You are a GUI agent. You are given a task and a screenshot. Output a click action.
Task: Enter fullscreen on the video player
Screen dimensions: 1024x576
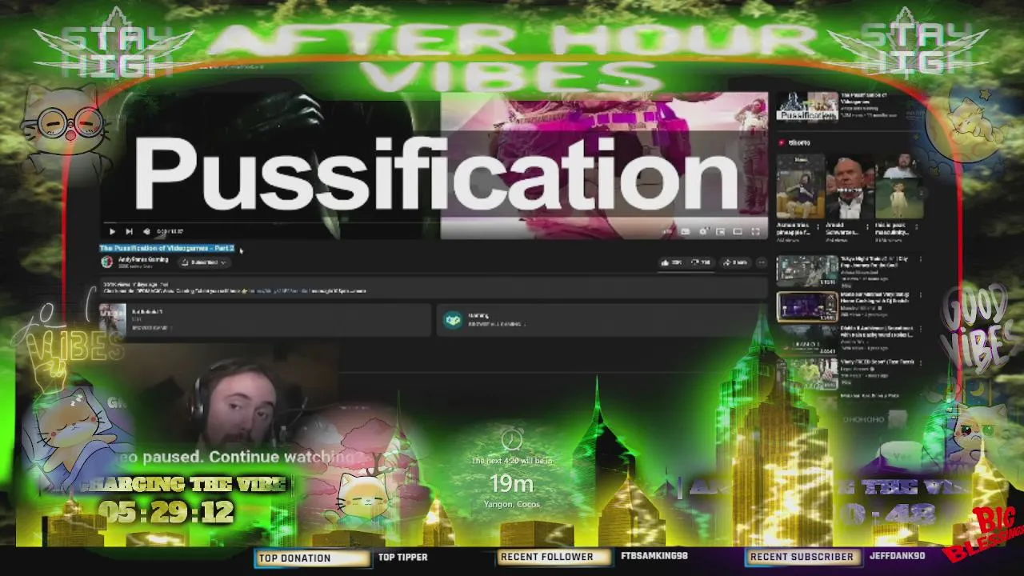tap(756, 232)
